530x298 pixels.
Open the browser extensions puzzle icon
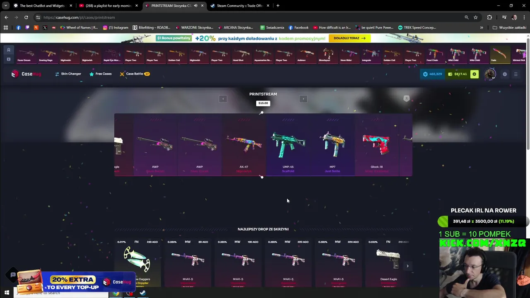pyautogui.click(x=489, y=17)
